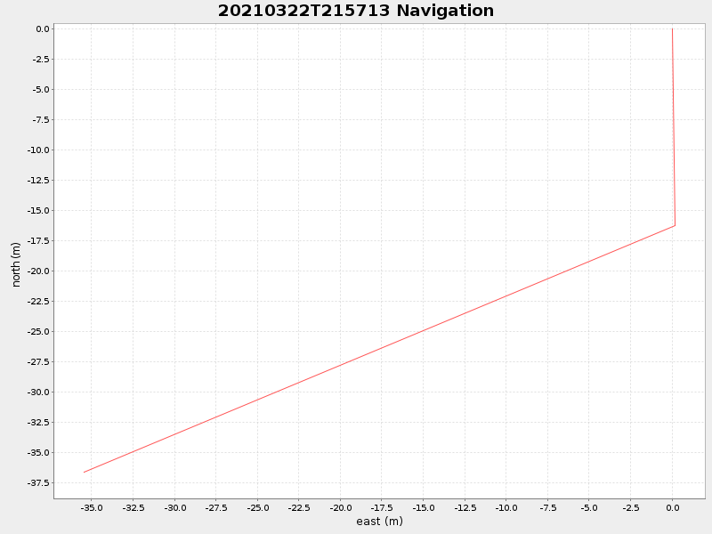The height and width of the screenshot is (534, 712).
Task: Click the -25.0 tick on the east axis
Action: click(x=257, y=507)
